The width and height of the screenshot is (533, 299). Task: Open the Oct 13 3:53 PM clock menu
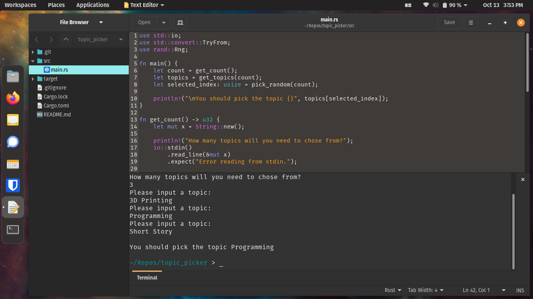coord(503,5)
